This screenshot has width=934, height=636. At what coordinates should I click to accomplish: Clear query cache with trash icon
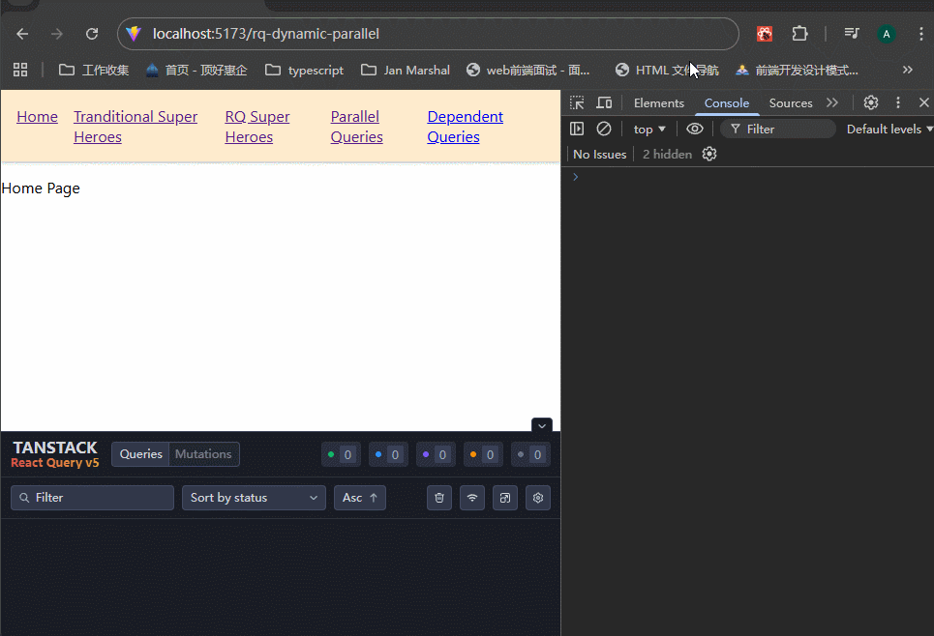pos(439,498)
